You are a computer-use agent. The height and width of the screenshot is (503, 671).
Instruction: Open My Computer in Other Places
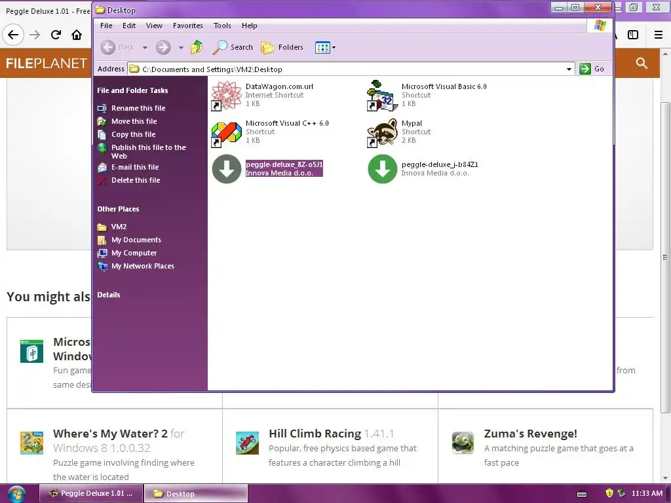click(x=134, y=253)
